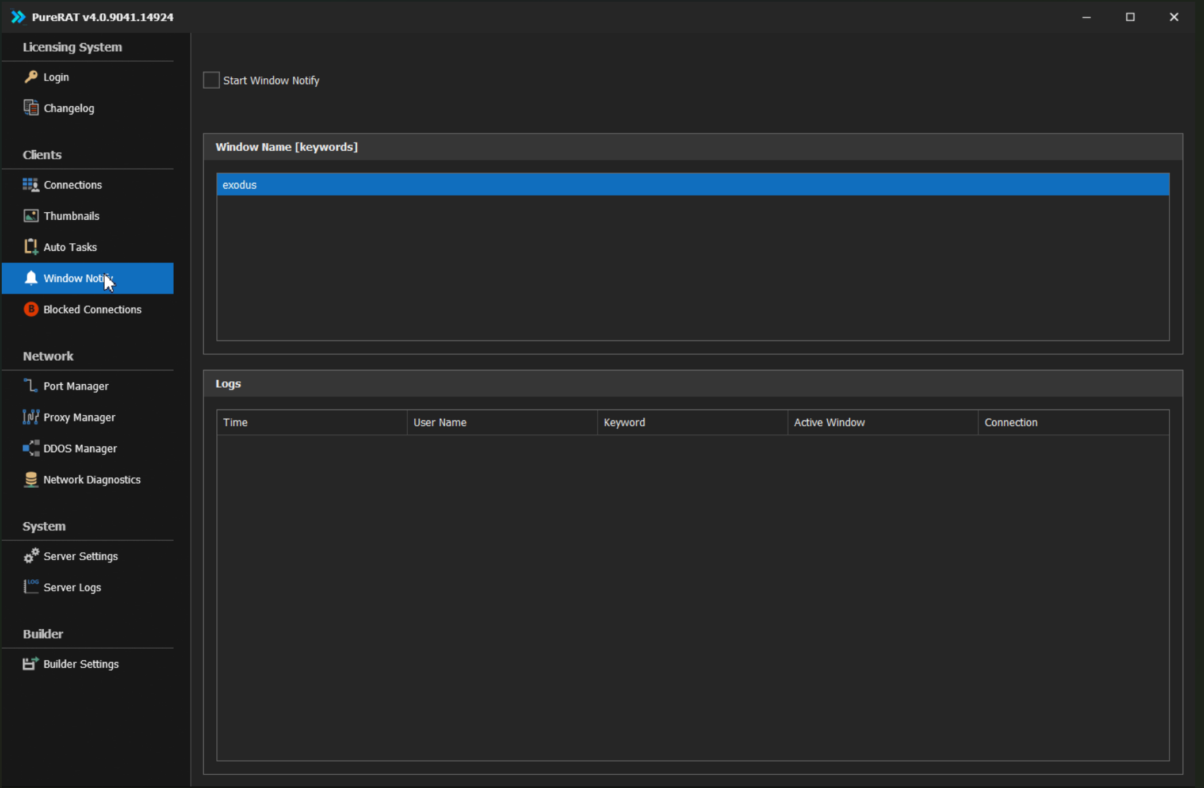The width and height of the screenshot is (1204, 788).
Task: Click the Start Window Notify label
Action: pyautogui.click(x=271, y=80)
